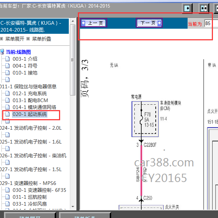This screenshot has width=218, height=218.
Task: Click page icon beside 031-1 巡航控制
Action: (x=8, y=197)
